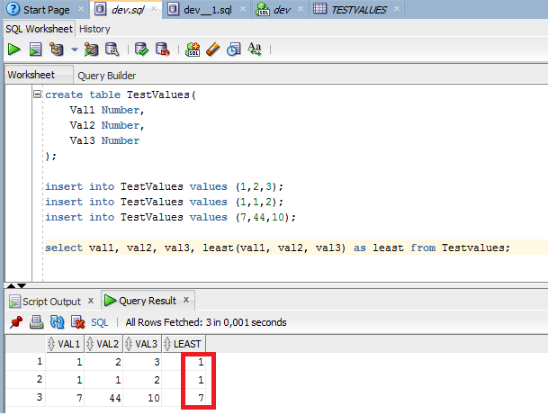Click the Rollback icon in the toolbar
Image resolution: width=548 pixels, height=415 pixels.
(x=162, y=49)
